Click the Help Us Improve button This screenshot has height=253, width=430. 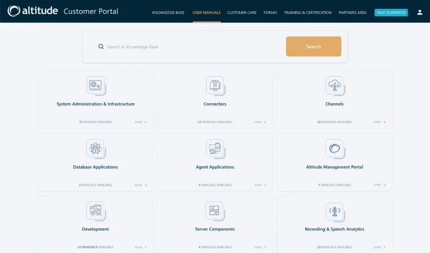coord(391,13)
